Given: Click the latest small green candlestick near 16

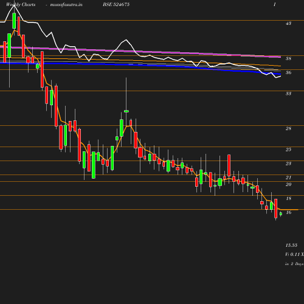Looking at the screenshot, I should (x=281, y=214).
